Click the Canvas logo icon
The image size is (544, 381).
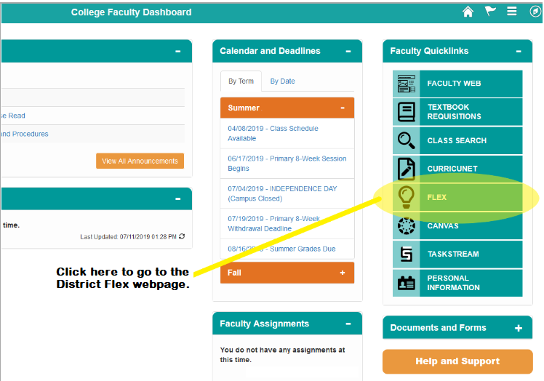click(x=406, y=226)
